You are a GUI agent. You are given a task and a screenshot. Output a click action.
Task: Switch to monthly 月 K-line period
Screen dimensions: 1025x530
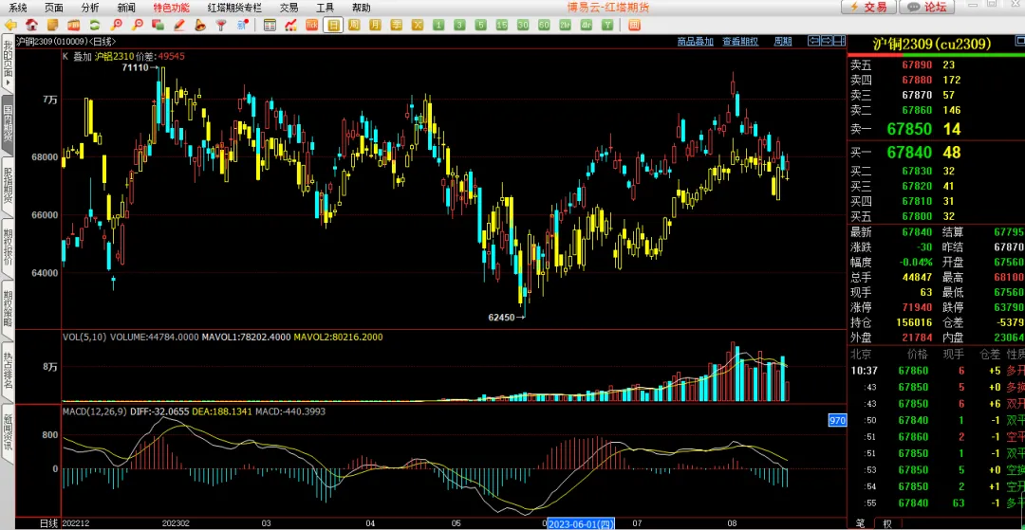(x=375, y=26)
